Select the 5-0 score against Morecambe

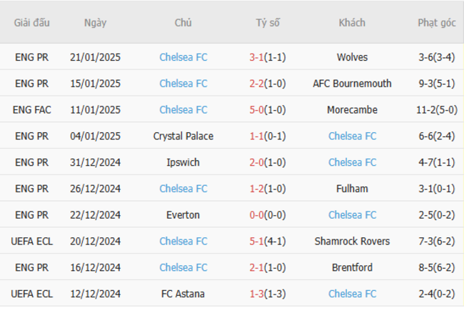256,110
